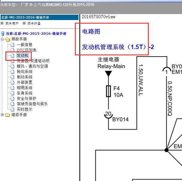Open the 当前:名爵-MG-2015-2016-维修手册 root link
Image resolution: width=182 pixels, height=181 pixels.
click(x=36, y=34)
